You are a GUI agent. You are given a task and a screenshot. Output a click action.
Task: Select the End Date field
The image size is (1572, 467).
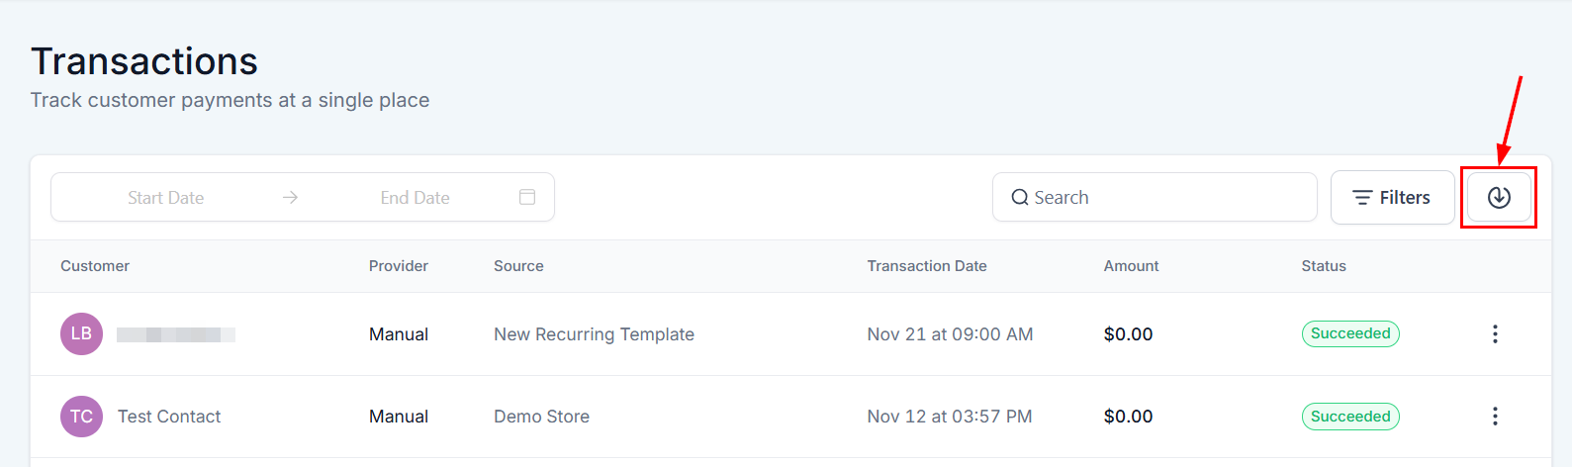pos(415,198)
